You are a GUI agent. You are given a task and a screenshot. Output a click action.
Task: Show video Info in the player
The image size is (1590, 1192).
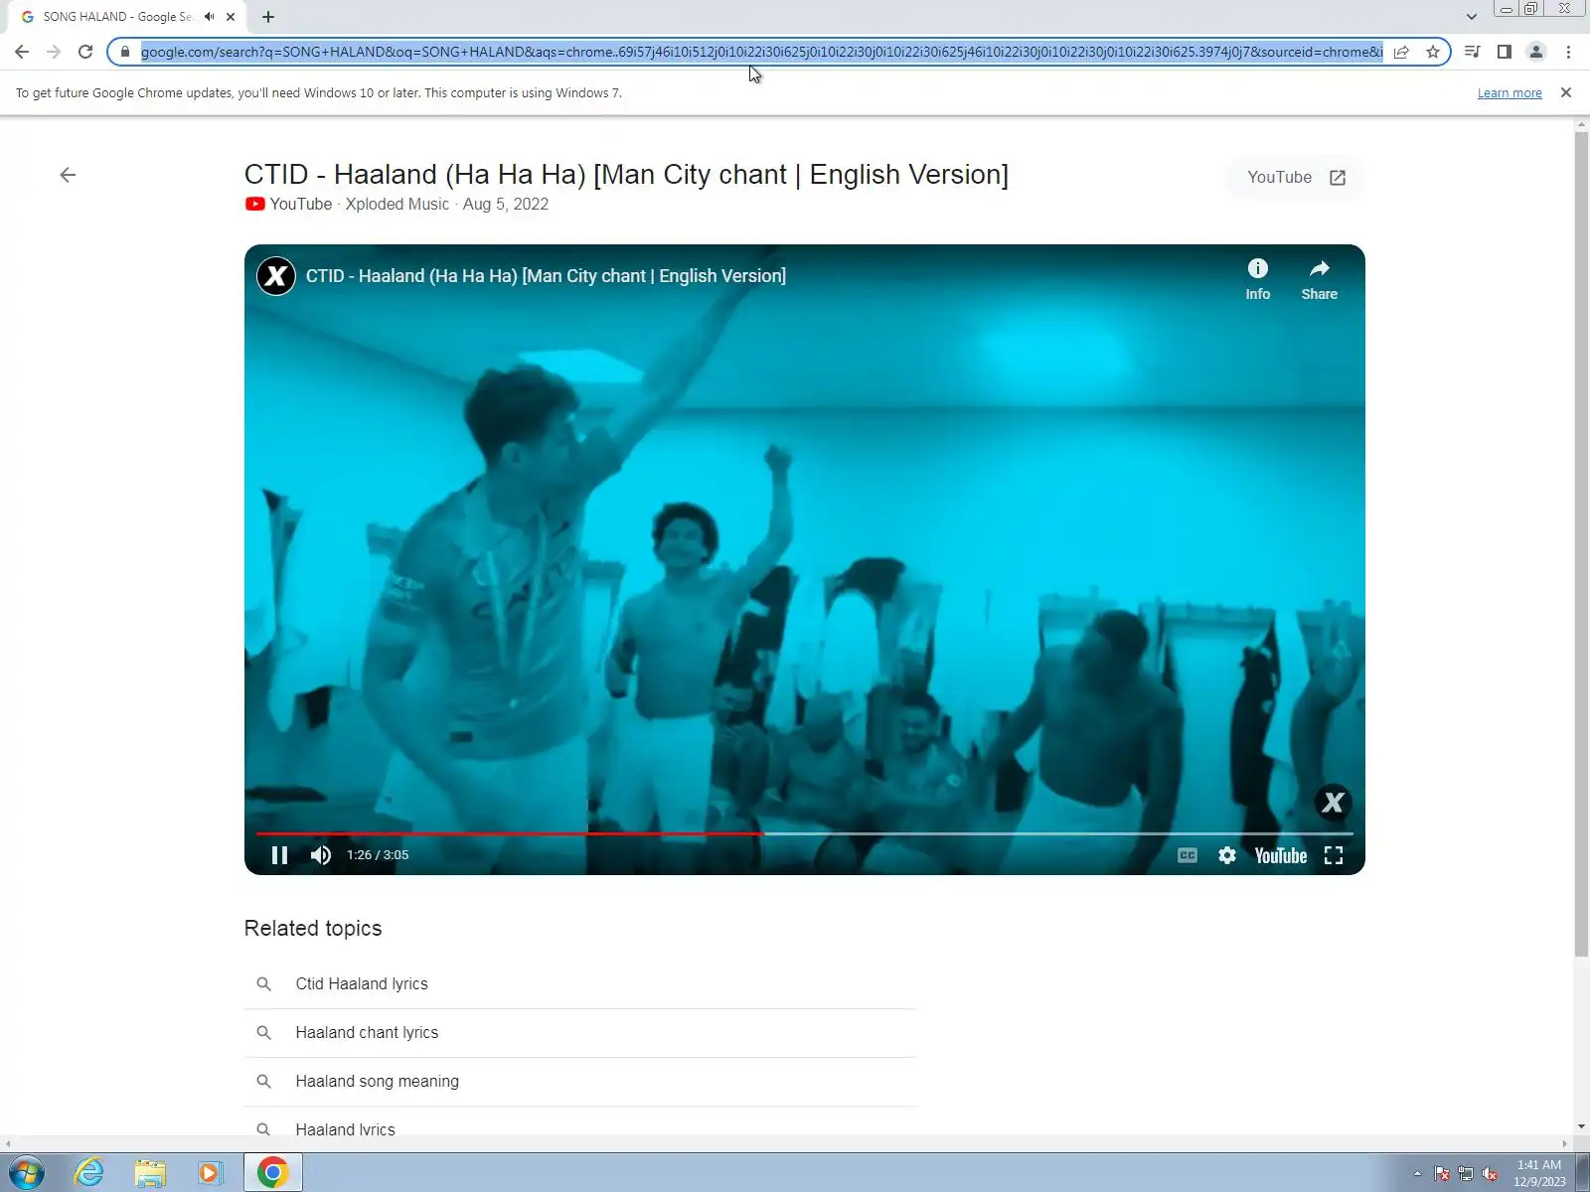point(1258,279)
